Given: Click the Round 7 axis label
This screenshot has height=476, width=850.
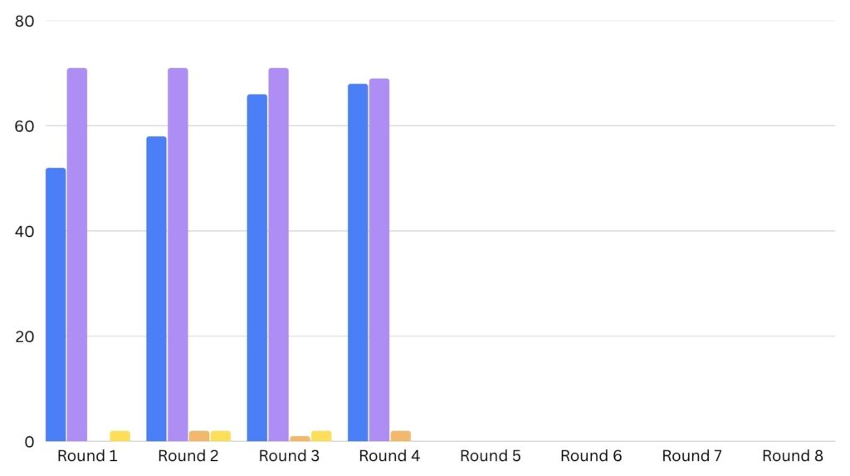Looking at the screenshot, I should pyautogui.click(x=692, y=456).
